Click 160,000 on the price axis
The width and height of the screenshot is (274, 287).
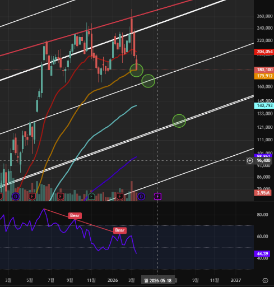tap(264, 86)
